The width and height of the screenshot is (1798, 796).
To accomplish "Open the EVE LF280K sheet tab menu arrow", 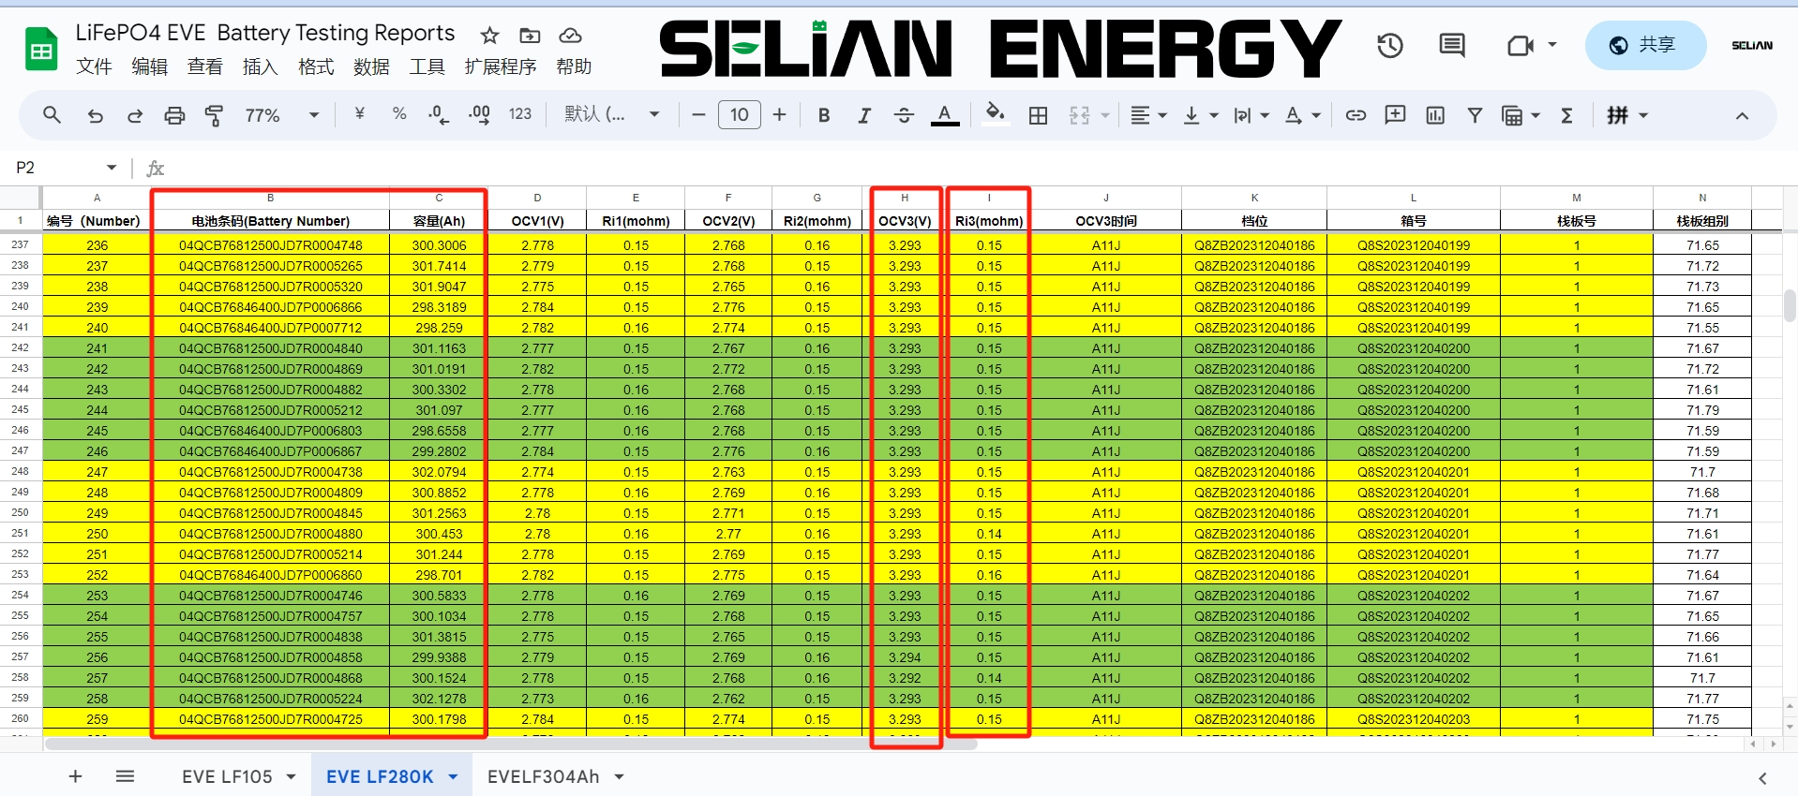I will 454,776.
